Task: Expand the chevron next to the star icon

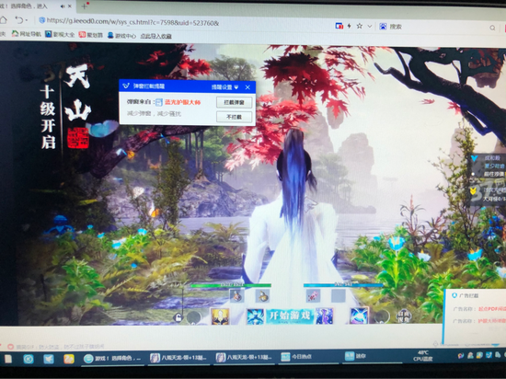Action: coord(370,26)
